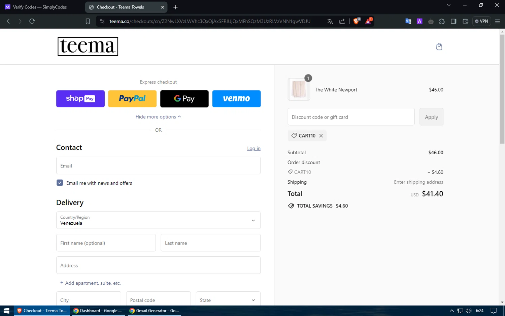Focus the Address field
This screenshot has width=505, height=316.
coord(158,265)
